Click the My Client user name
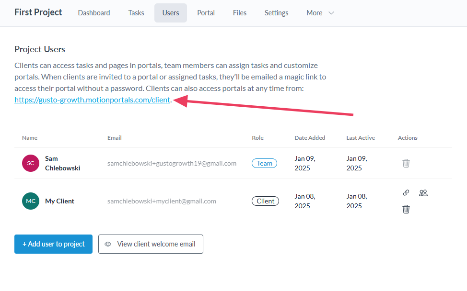467x291 pixels. [59, 201]
